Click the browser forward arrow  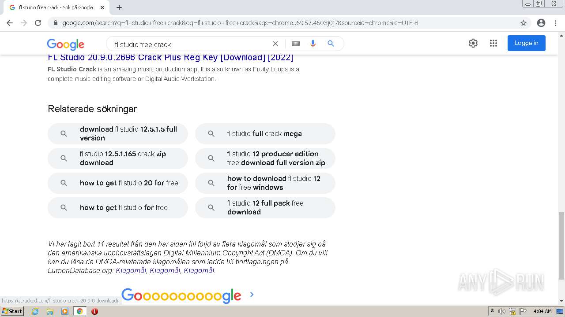(x=24, y=23)
